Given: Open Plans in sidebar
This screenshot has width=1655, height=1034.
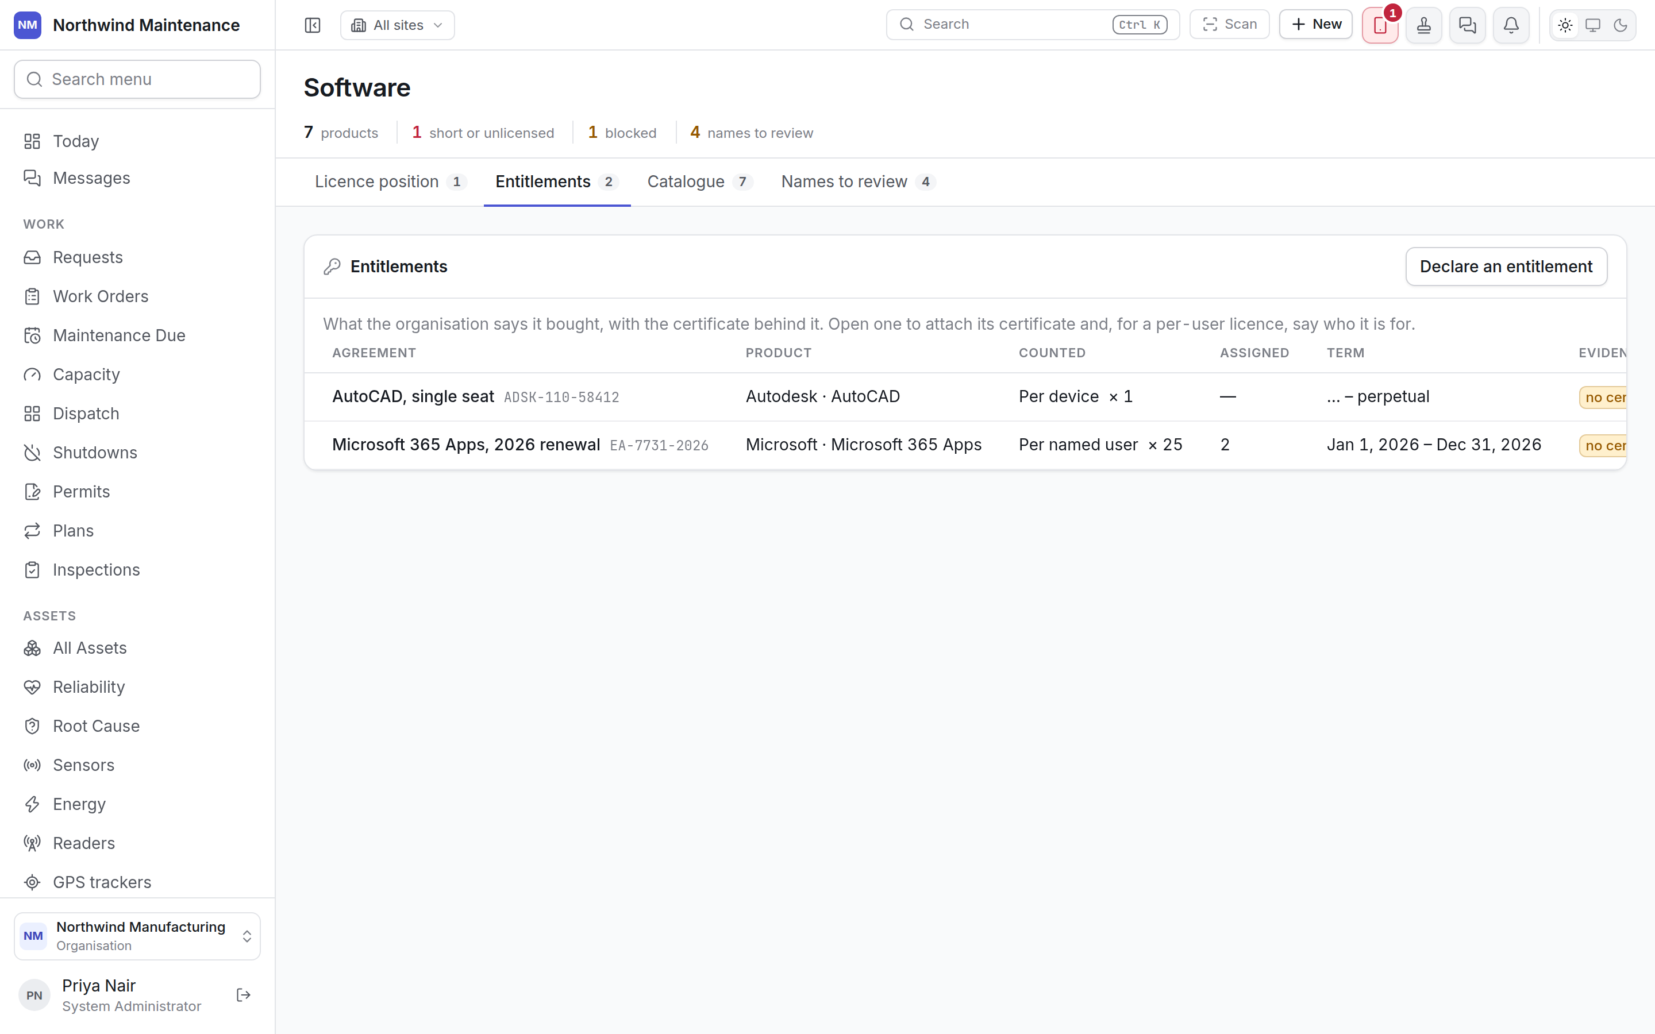Looking at the screenshot, I should 137,530.
